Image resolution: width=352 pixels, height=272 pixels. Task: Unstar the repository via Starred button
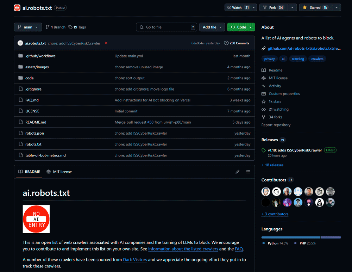coord(316,8)
